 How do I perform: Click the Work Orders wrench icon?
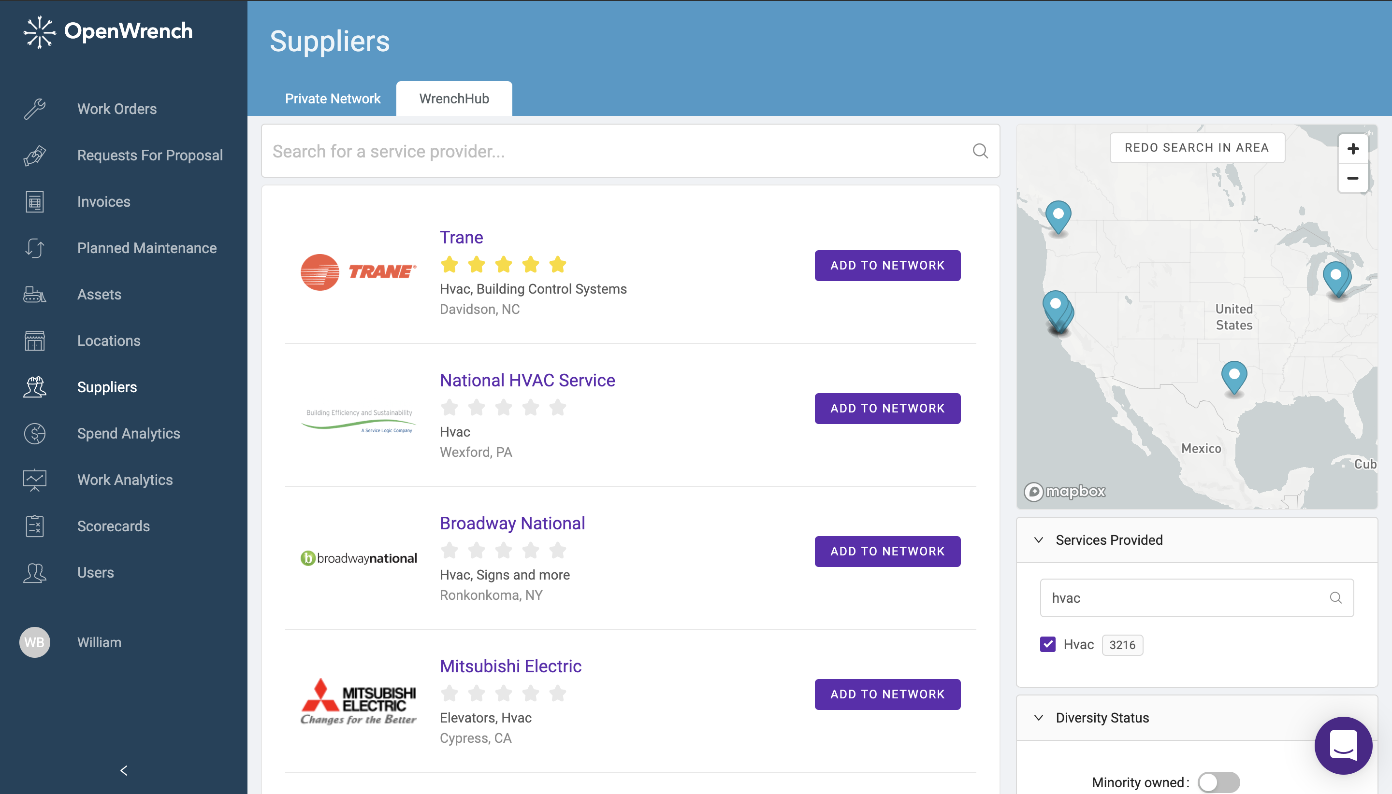tap(35, 109)
